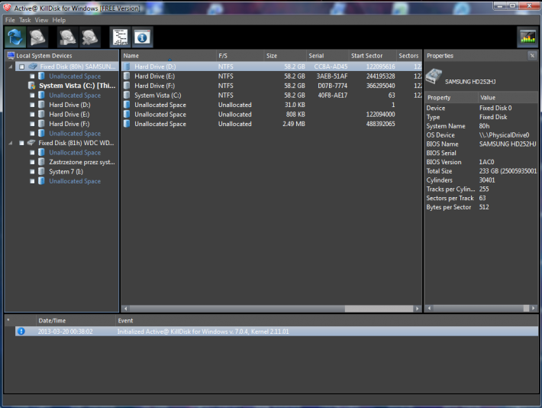Collapse the Fixed Disk (81h) WDC tree node
542x408 pixels.
(x=11, y=143)
